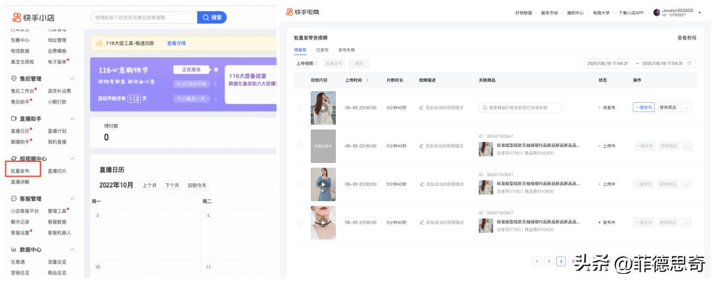This screenshot has height=281, width=714.
Task: Open the account dropdown arrow beside username
Action: point(699,13)
